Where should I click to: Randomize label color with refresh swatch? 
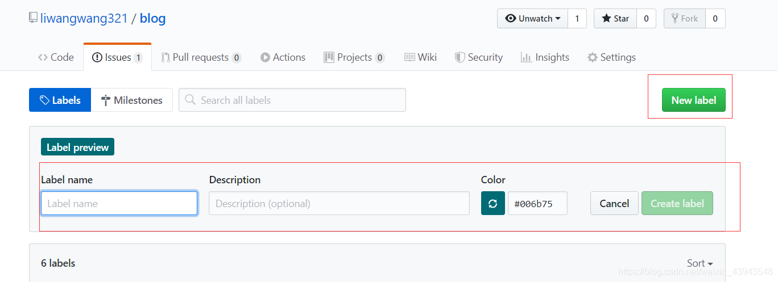pyautogui.click(x=493, y=203)
